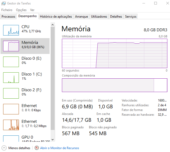This screenshot has width=170, height=152.
Task: Minimize the Gestor de Tarefas window
Action: coord(144,3)
